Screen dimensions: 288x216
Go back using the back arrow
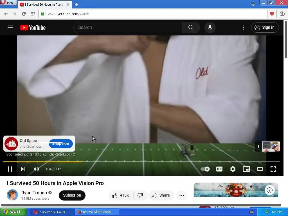pyautogui.click(x=6, y=14)
